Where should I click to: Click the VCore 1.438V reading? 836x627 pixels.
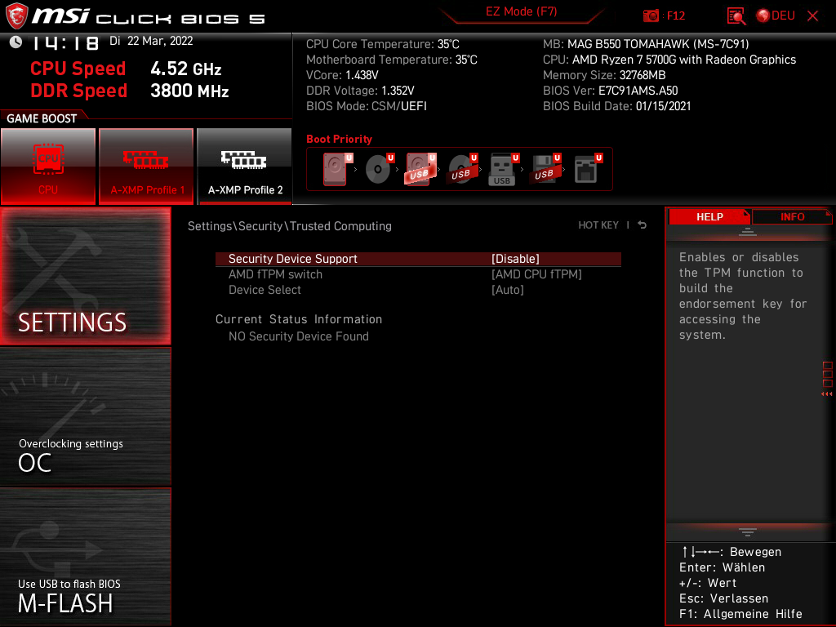[342, 74]
